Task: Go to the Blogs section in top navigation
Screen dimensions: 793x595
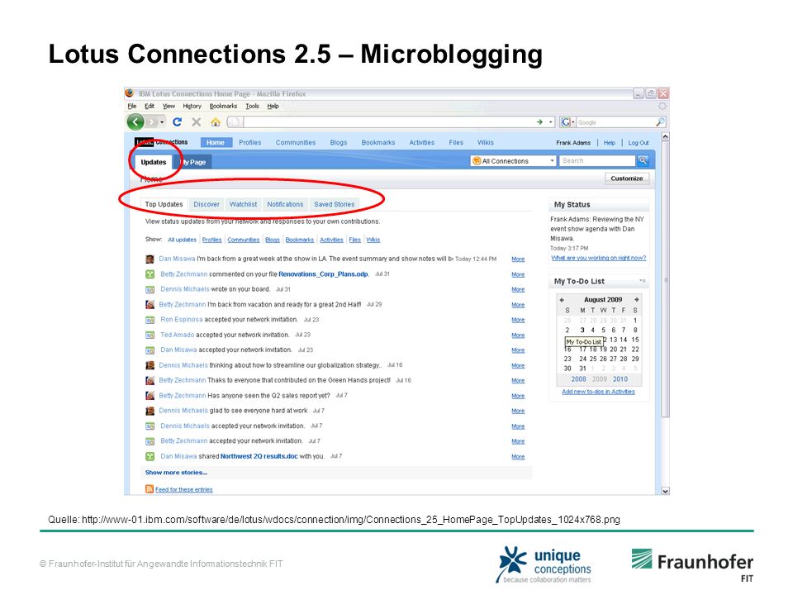Action: [339, 143]
